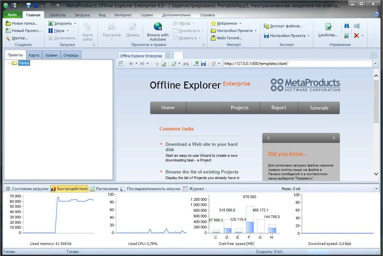Open the Журнал log tab
The image size is (383, 256).
pos(193,189)
